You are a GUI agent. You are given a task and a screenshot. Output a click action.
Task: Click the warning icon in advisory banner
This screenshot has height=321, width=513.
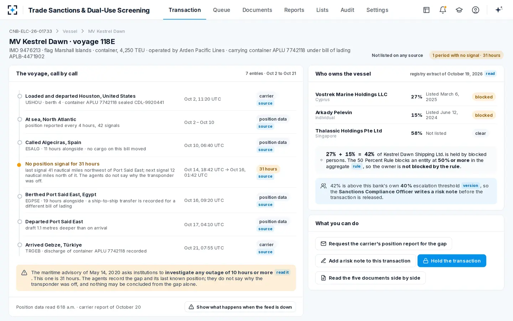click(x=24, y=273)
